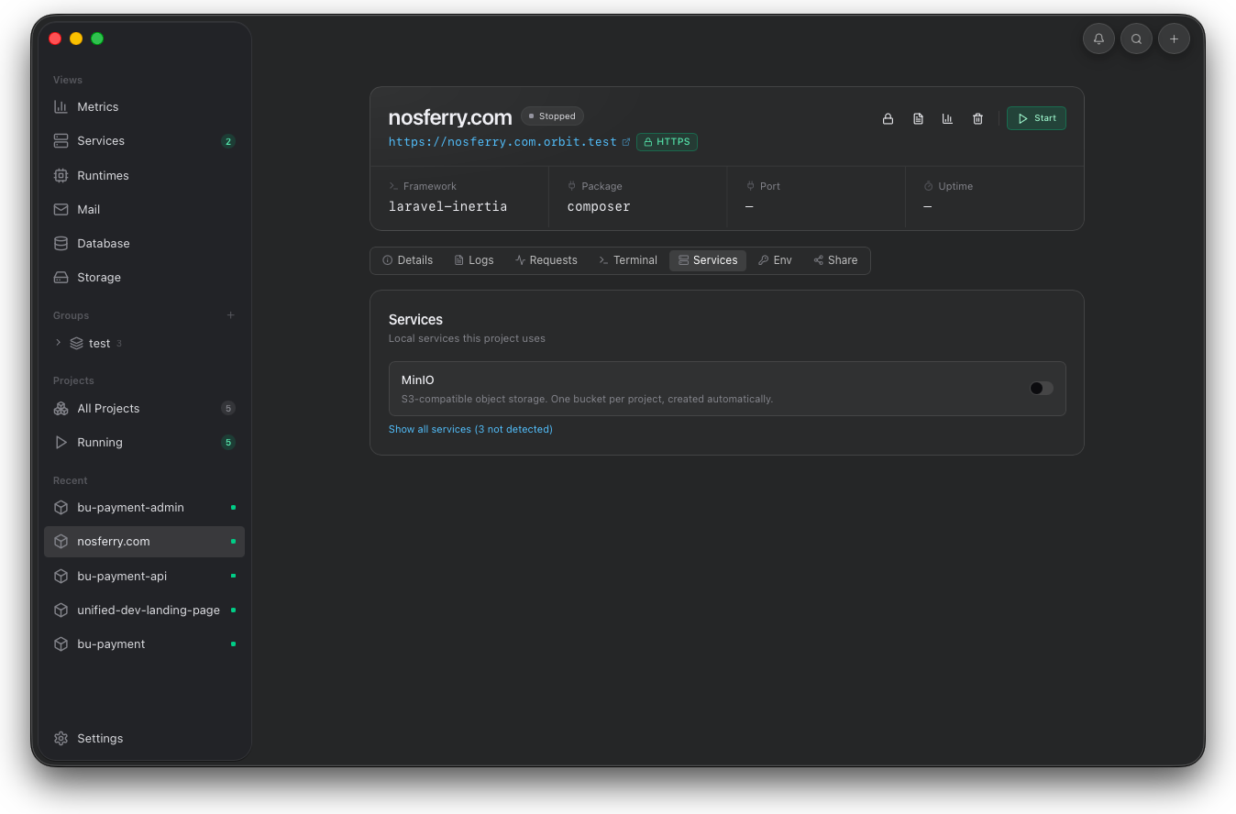This screenshot has width=1236, height=814.
Task: Select nosferry.com in Recent list
Action: coord(144,542)
